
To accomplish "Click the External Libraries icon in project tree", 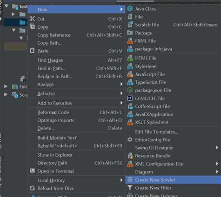I will click(x=15, y=86).
